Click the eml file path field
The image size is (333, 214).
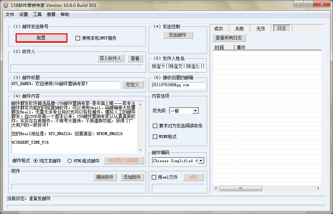tap(178, 187)
